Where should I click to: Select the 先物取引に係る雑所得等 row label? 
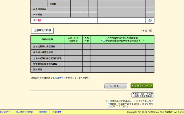(x=45, y=64)
